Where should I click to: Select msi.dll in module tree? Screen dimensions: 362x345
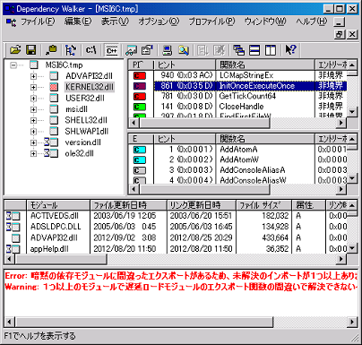76,109
